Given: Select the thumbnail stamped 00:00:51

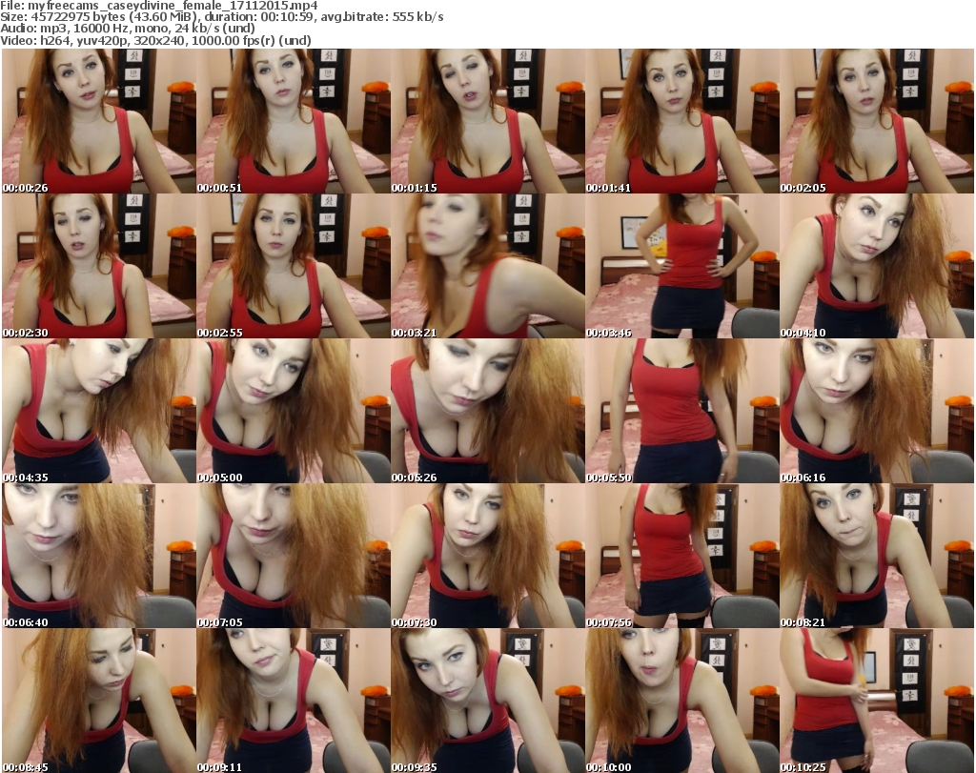Looking at the screenshot, I should (294, 121).
